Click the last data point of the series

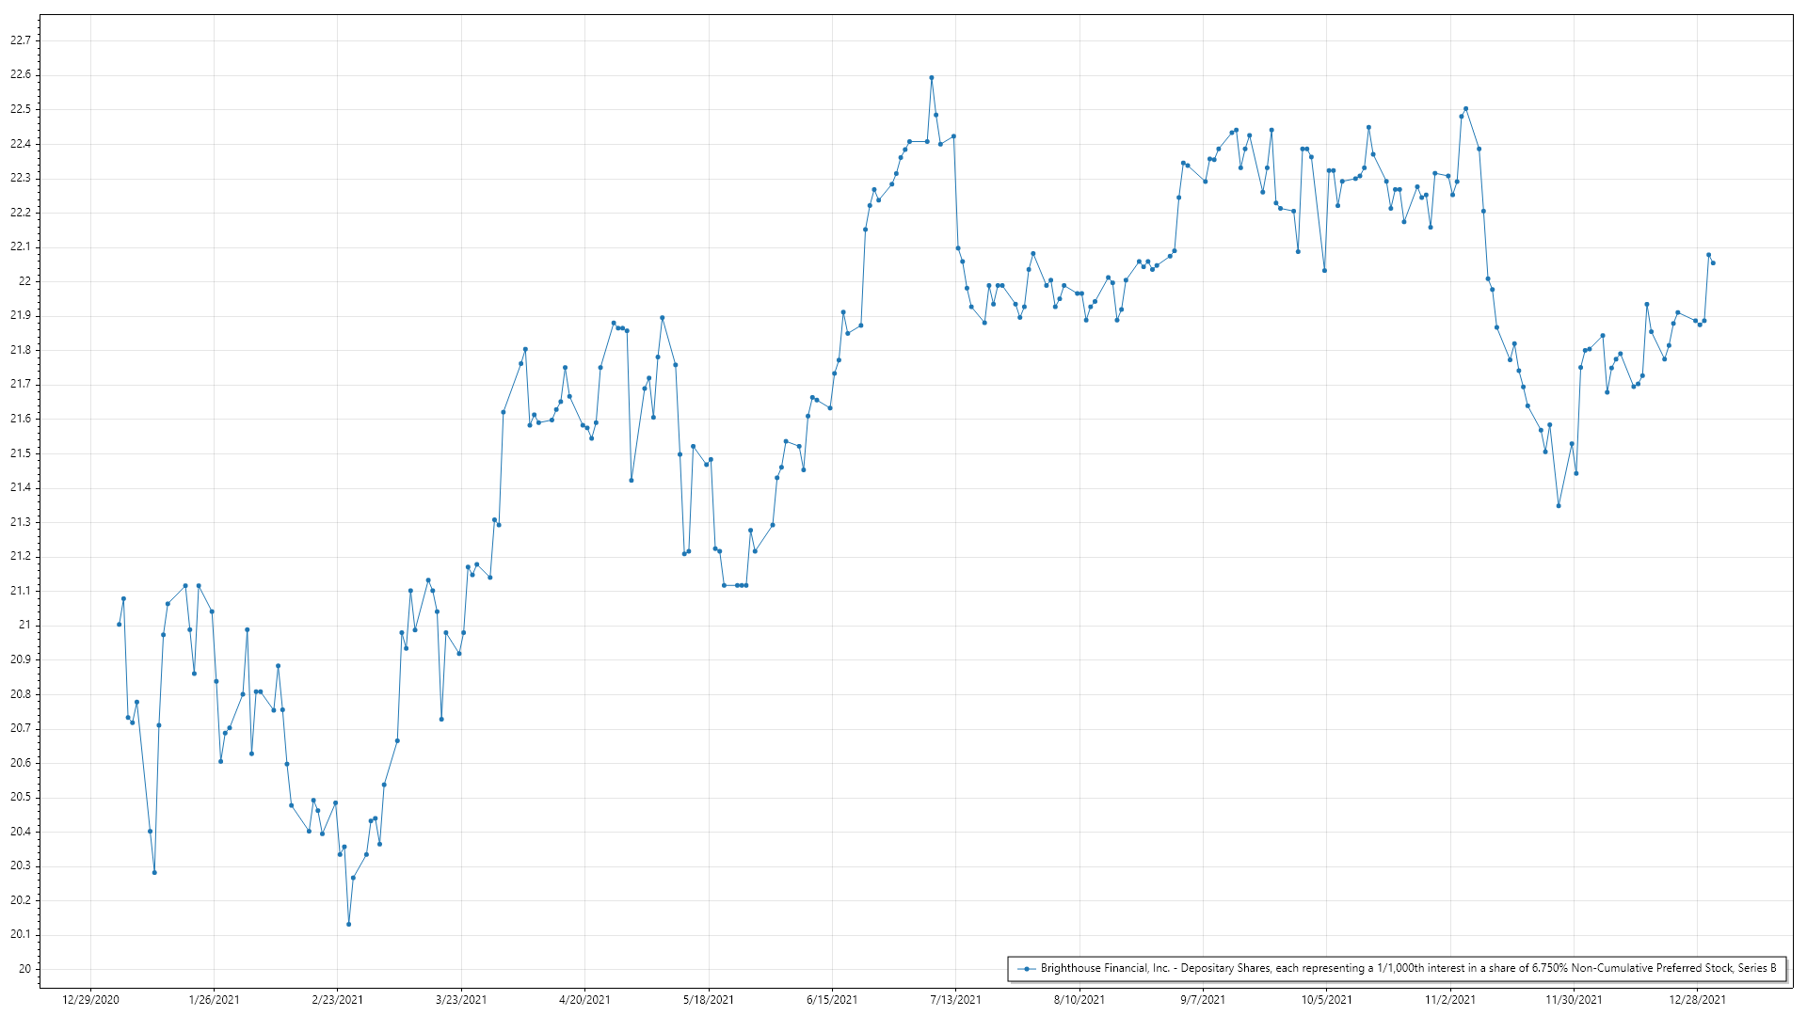1713,263
